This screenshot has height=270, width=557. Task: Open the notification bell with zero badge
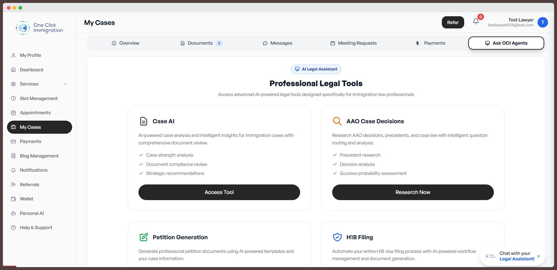tap(475, 21)
